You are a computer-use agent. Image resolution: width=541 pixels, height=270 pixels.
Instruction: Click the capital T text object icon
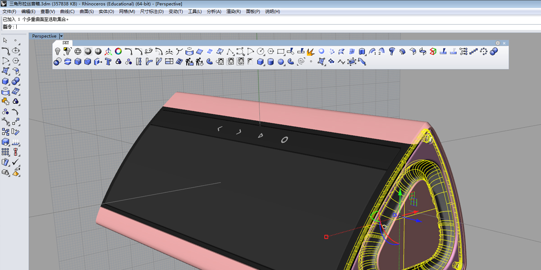coord(108,62)
